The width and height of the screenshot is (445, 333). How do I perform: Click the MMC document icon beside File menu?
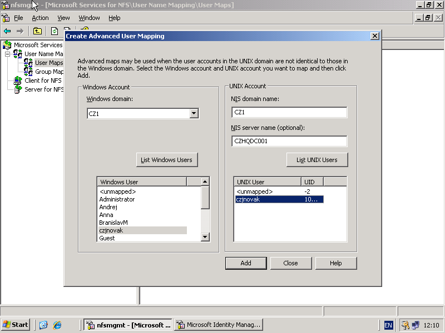click(6, 18)
